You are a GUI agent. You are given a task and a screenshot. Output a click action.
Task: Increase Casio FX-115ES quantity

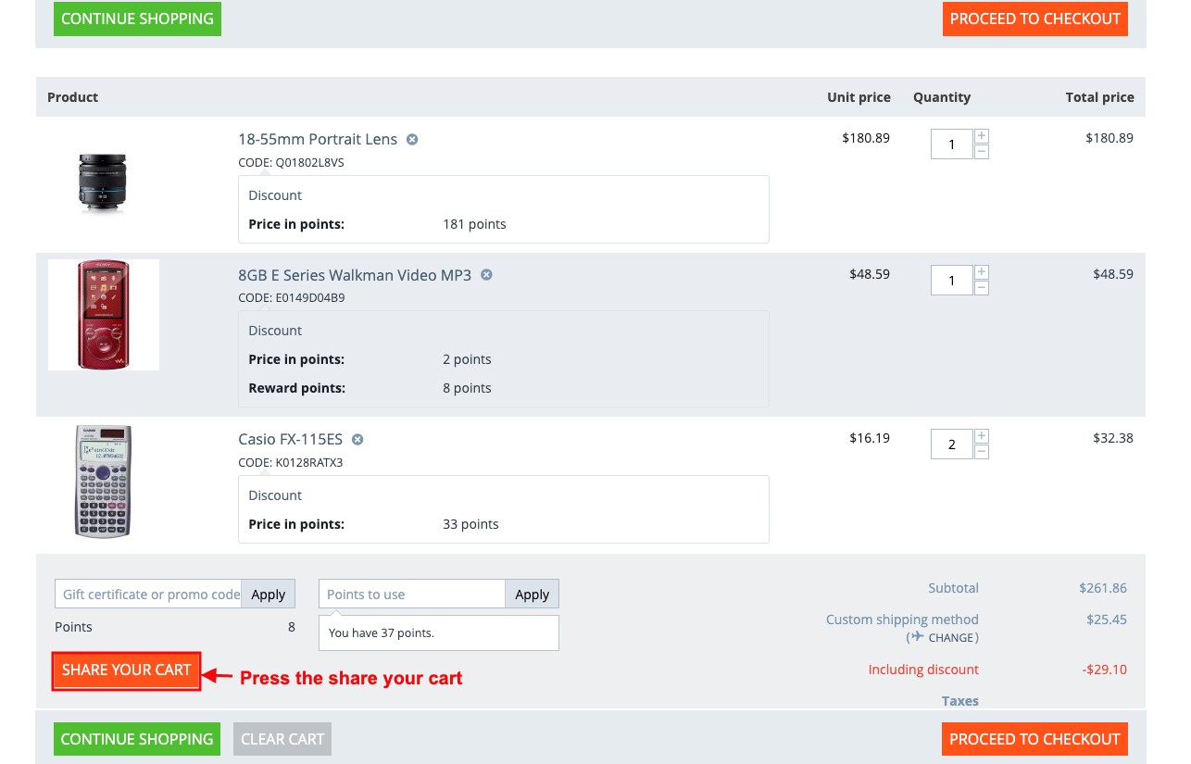pos(982,436)
